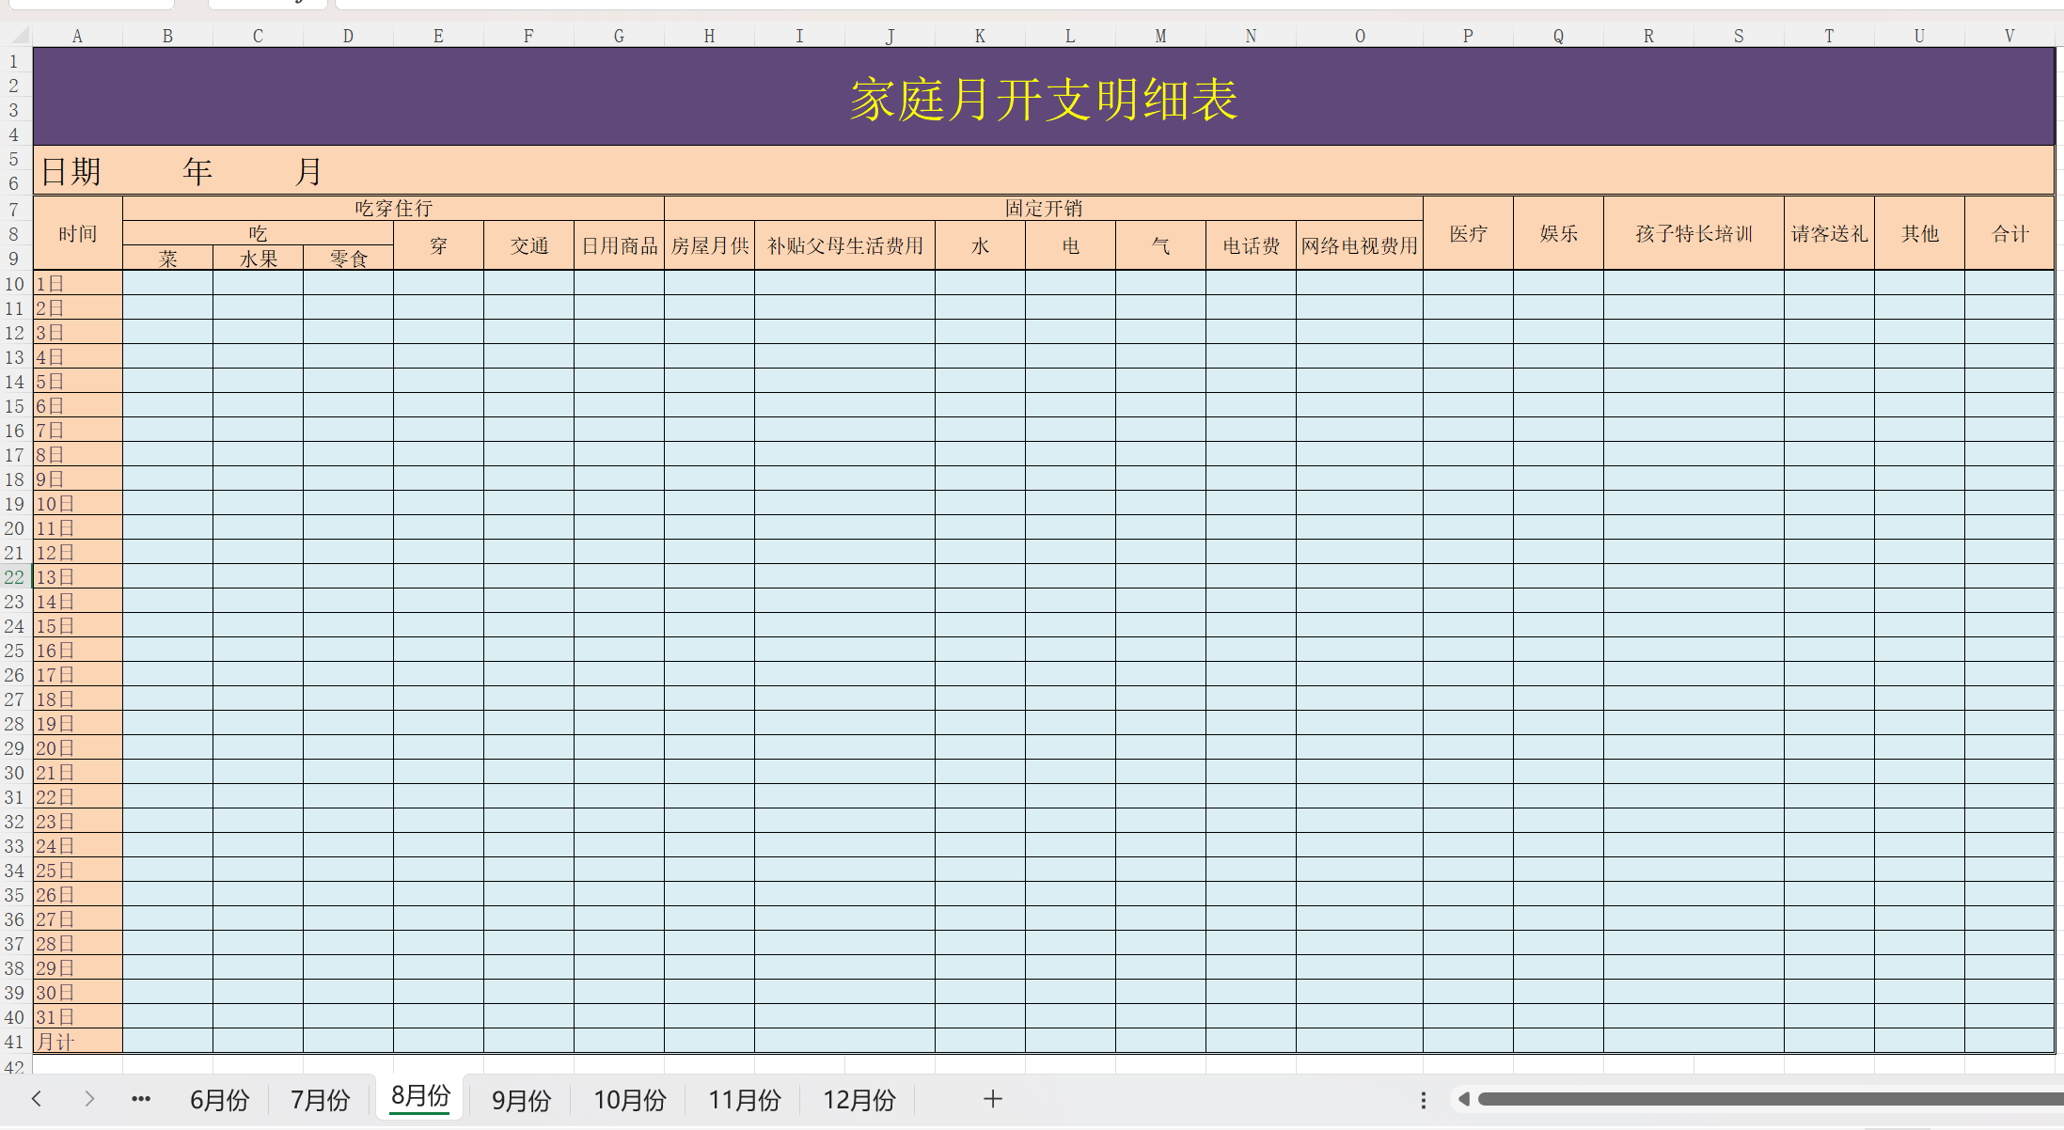Select the 合计 column header cell
This screenshot has width=2064, height=1130.
(x=2010, y=233)
